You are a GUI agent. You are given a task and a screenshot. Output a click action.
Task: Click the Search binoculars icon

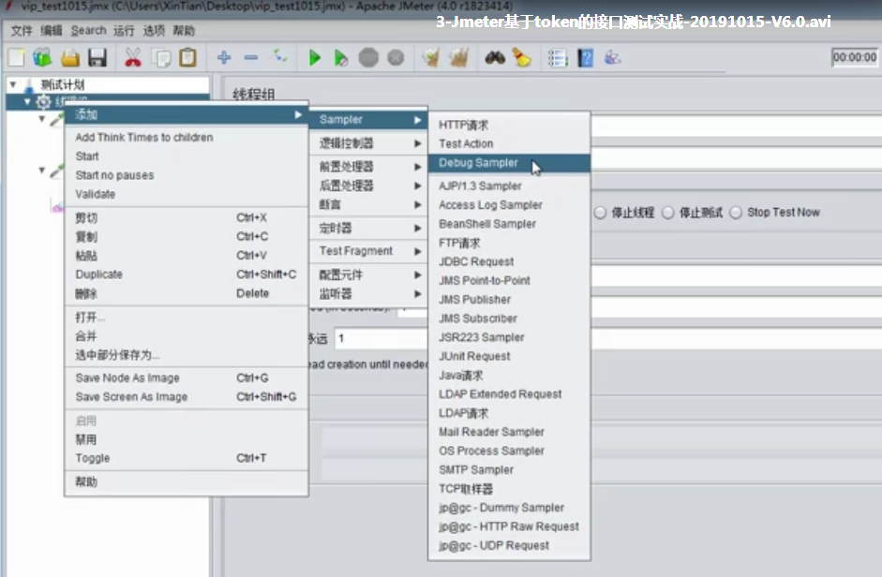click(x=495, y=57)
